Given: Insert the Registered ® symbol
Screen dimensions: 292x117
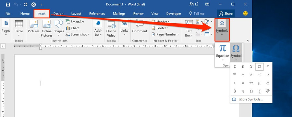Looking at the screenshot, I should click(268, 66).
